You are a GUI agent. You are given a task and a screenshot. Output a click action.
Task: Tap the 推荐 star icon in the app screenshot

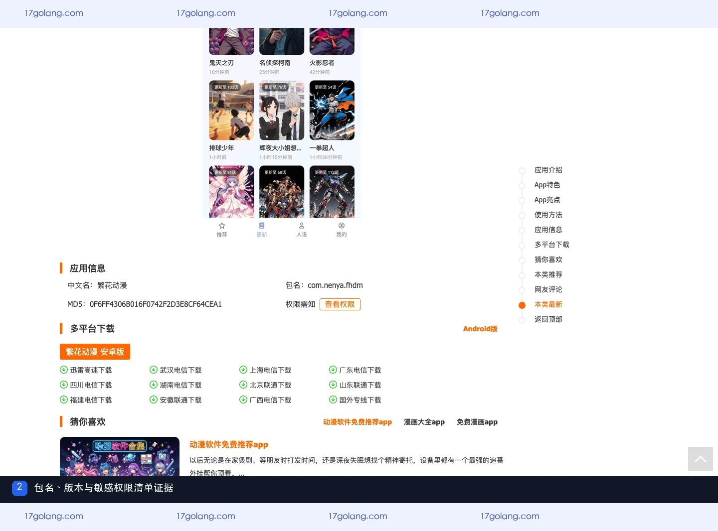[x=222, y=226]
